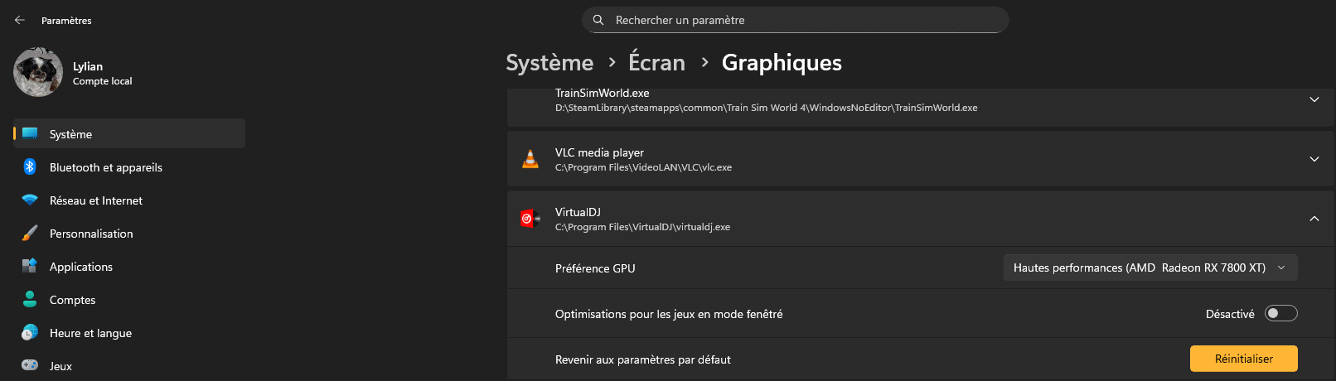Collapse the VirtualDJ entry
The image size is (1336, 381).
[x=1314, y=219]
